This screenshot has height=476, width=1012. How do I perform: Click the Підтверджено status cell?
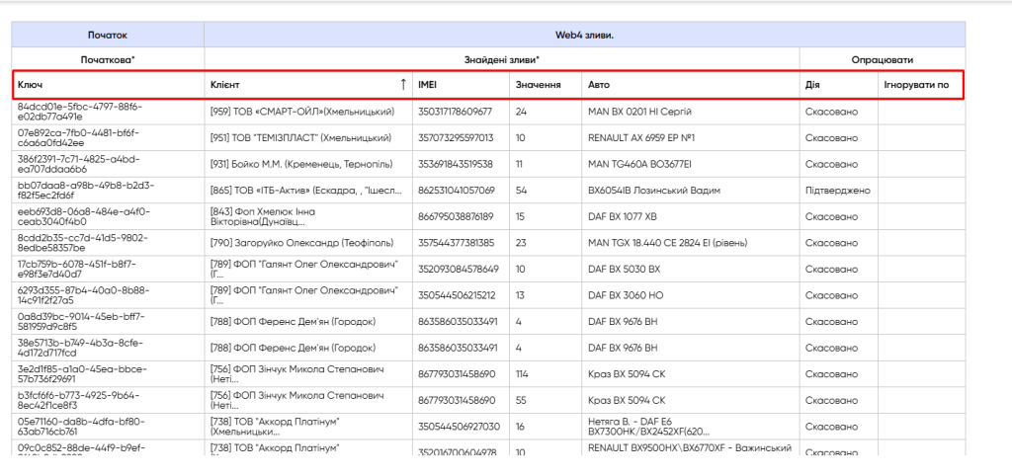[838, 191]
